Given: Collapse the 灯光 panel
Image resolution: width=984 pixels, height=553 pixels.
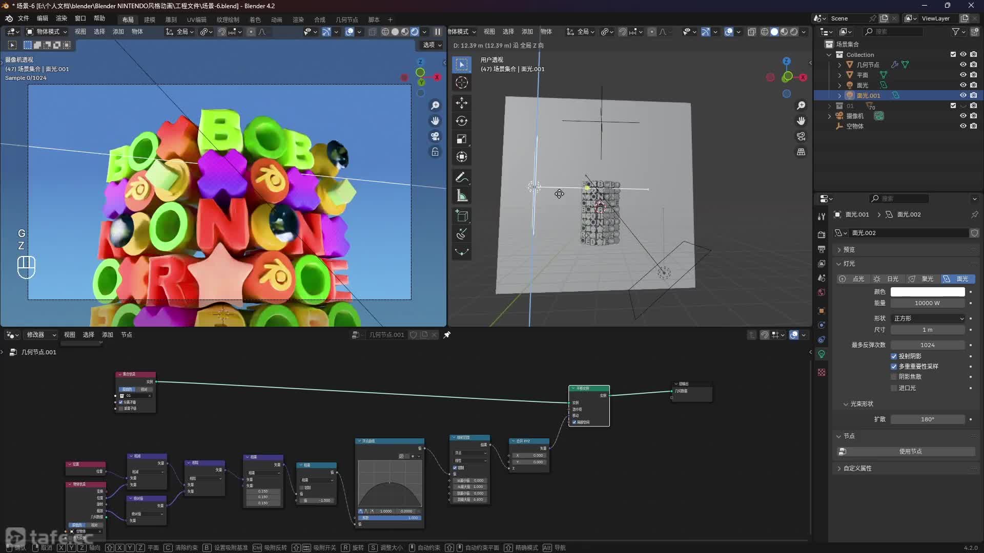Looking at the screenshot, I should 849,264.
